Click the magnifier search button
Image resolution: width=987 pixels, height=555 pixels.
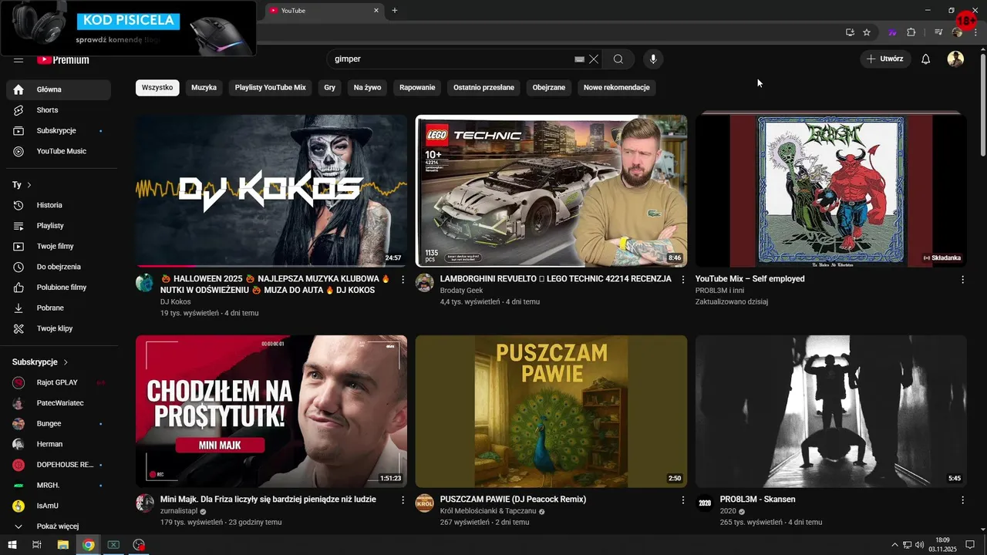click(x=618, y=59)
